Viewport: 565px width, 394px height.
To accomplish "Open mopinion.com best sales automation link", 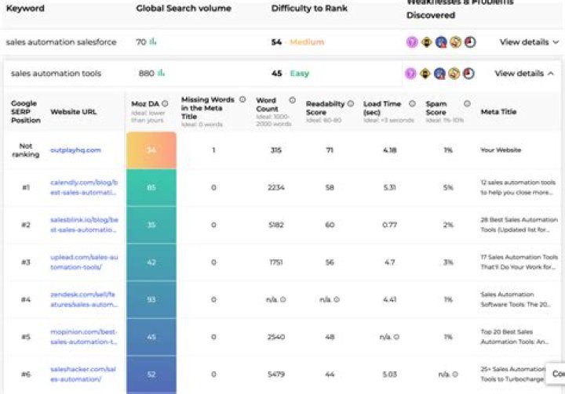I will coord(84,337).
